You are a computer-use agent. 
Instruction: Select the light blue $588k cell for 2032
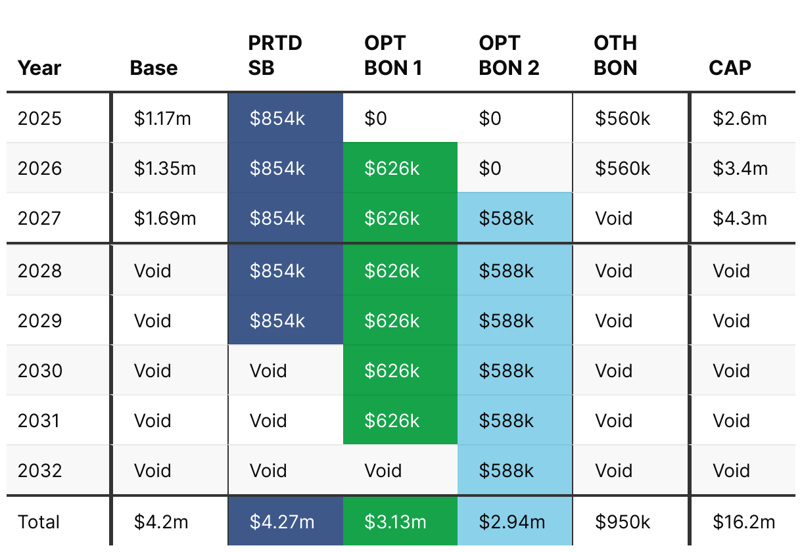coord(515,471)
